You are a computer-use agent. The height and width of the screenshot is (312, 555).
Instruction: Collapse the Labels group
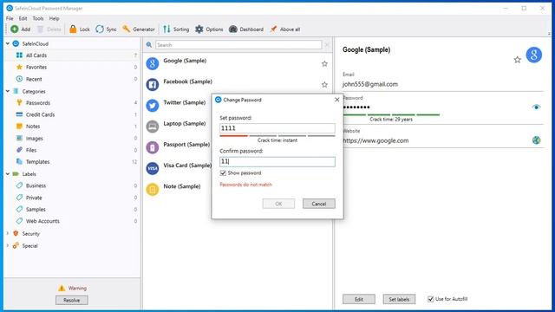click(x=8, y=173)
